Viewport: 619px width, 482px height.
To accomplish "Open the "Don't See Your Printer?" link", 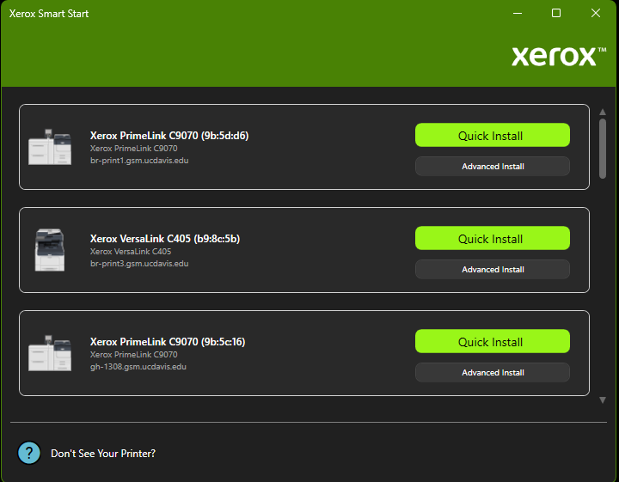I will (x=103, y=454).
